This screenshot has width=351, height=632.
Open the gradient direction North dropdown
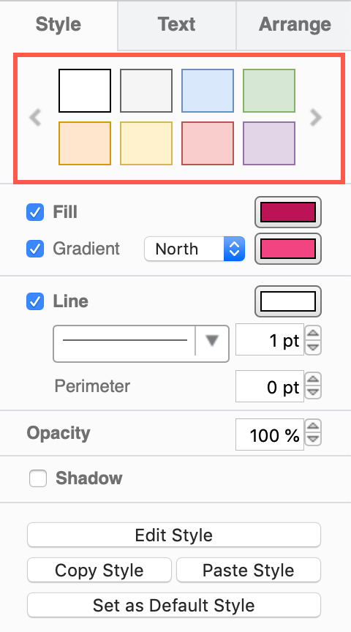click(195, 249)
